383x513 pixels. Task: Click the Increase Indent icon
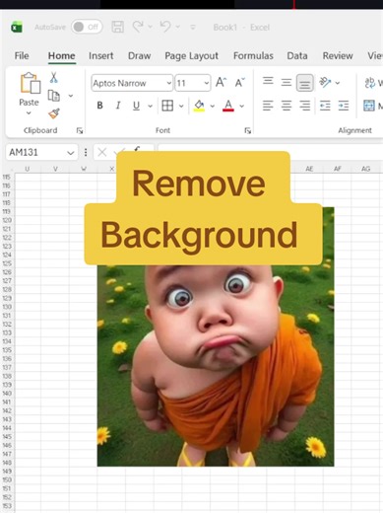344,106
